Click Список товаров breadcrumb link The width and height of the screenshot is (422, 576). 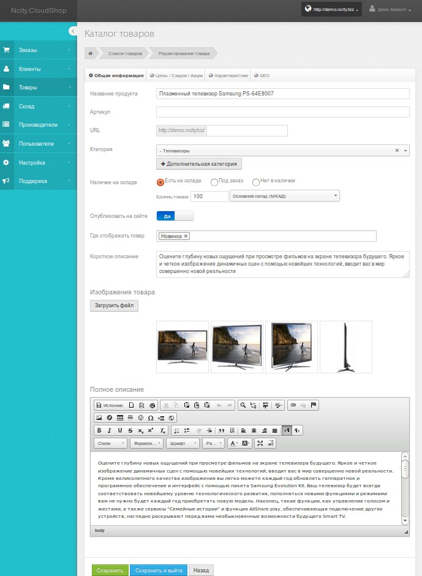tap(125, 53)
